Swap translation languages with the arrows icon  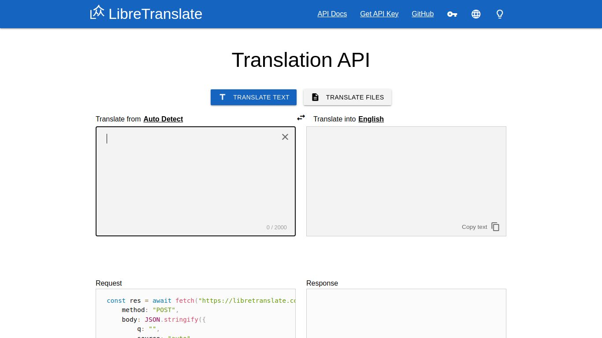point(301,118)
